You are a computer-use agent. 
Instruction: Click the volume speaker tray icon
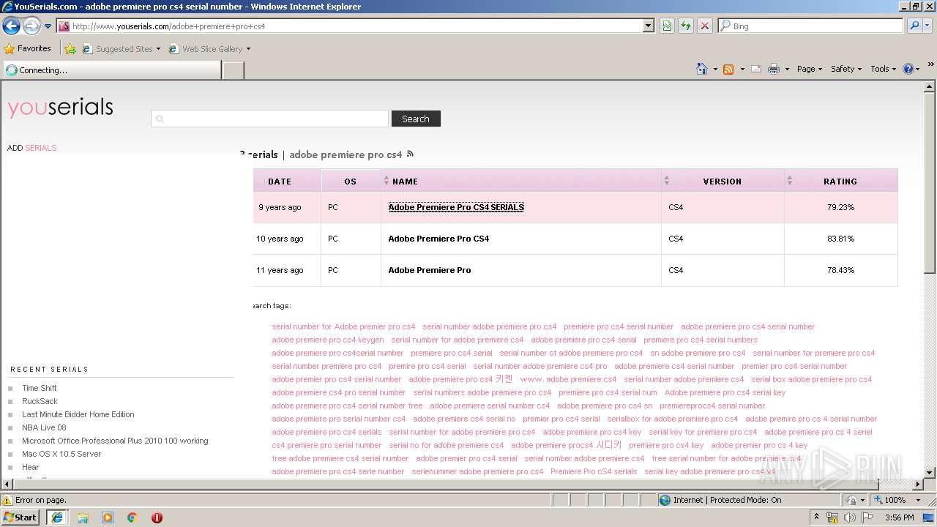[x=850, y=517]
